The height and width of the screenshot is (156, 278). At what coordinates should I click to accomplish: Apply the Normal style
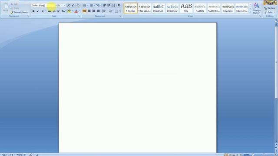131,8
